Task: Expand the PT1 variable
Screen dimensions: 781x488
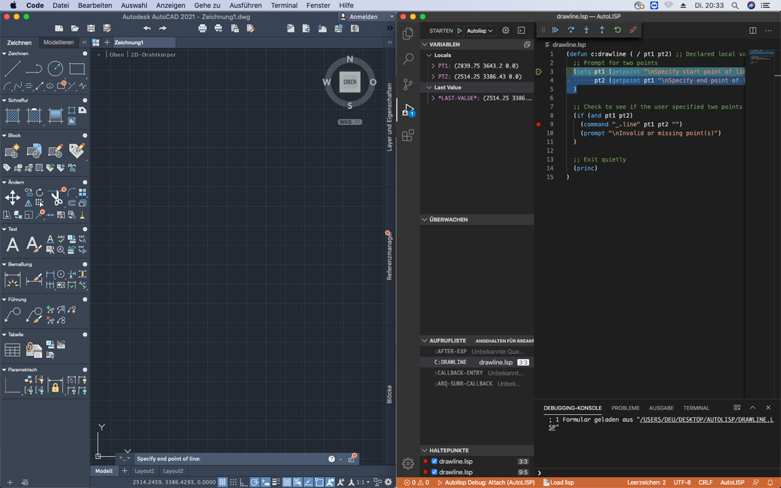Action: (433, 66)
